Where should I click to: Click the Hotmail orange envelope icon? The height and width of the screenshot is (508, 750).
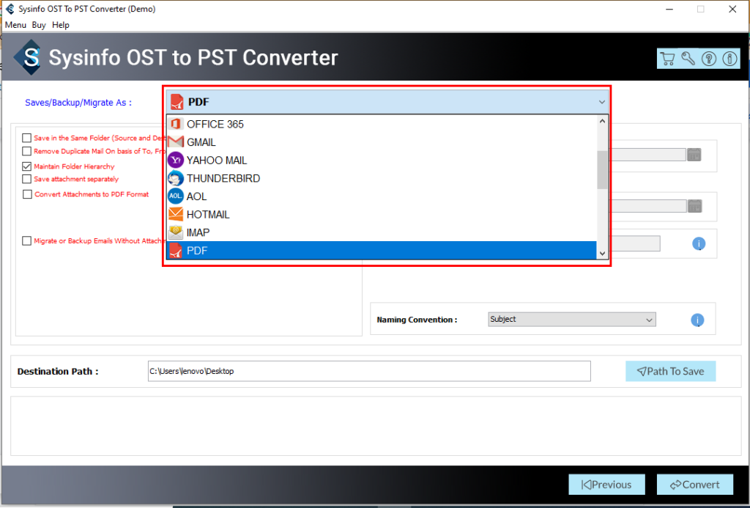[176, 214]
